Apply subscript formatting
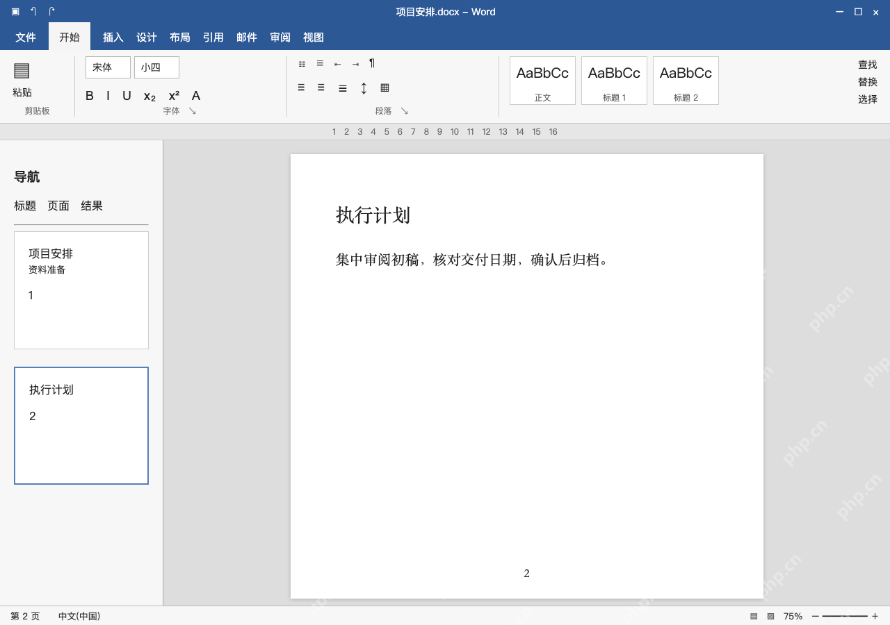The width and height of the screenshot is (890, 625). [x=149, y=97]
